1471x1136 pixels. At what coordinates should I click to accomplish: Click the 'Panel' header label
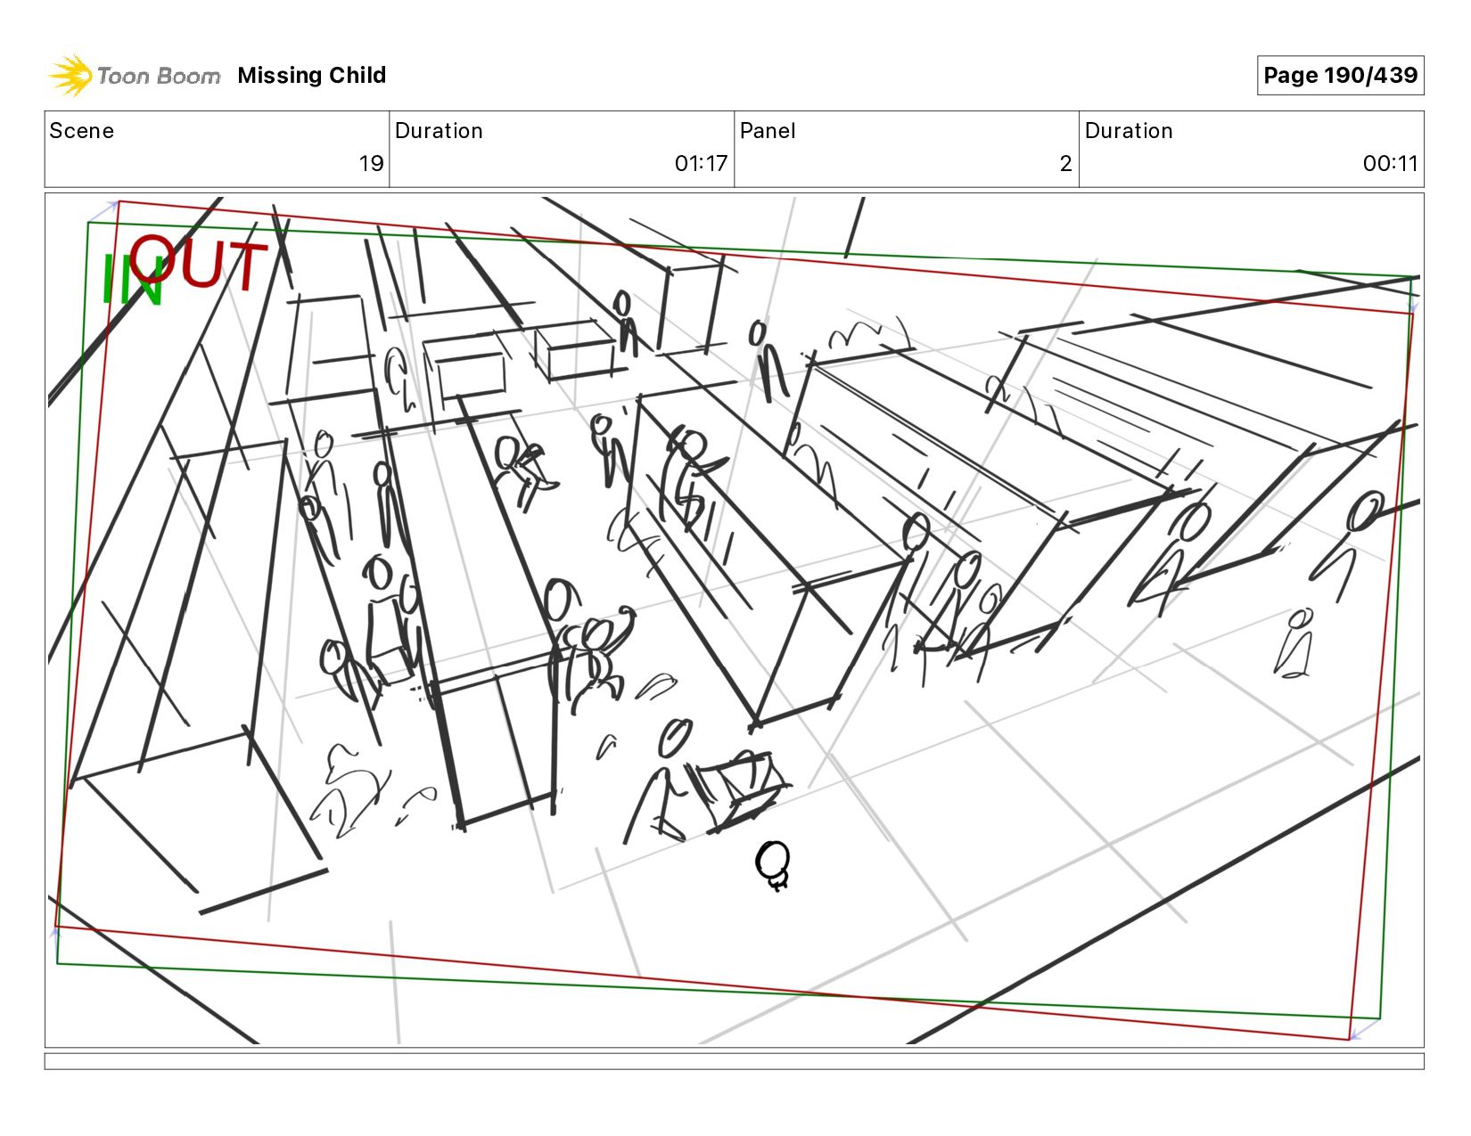coord(768,131)
